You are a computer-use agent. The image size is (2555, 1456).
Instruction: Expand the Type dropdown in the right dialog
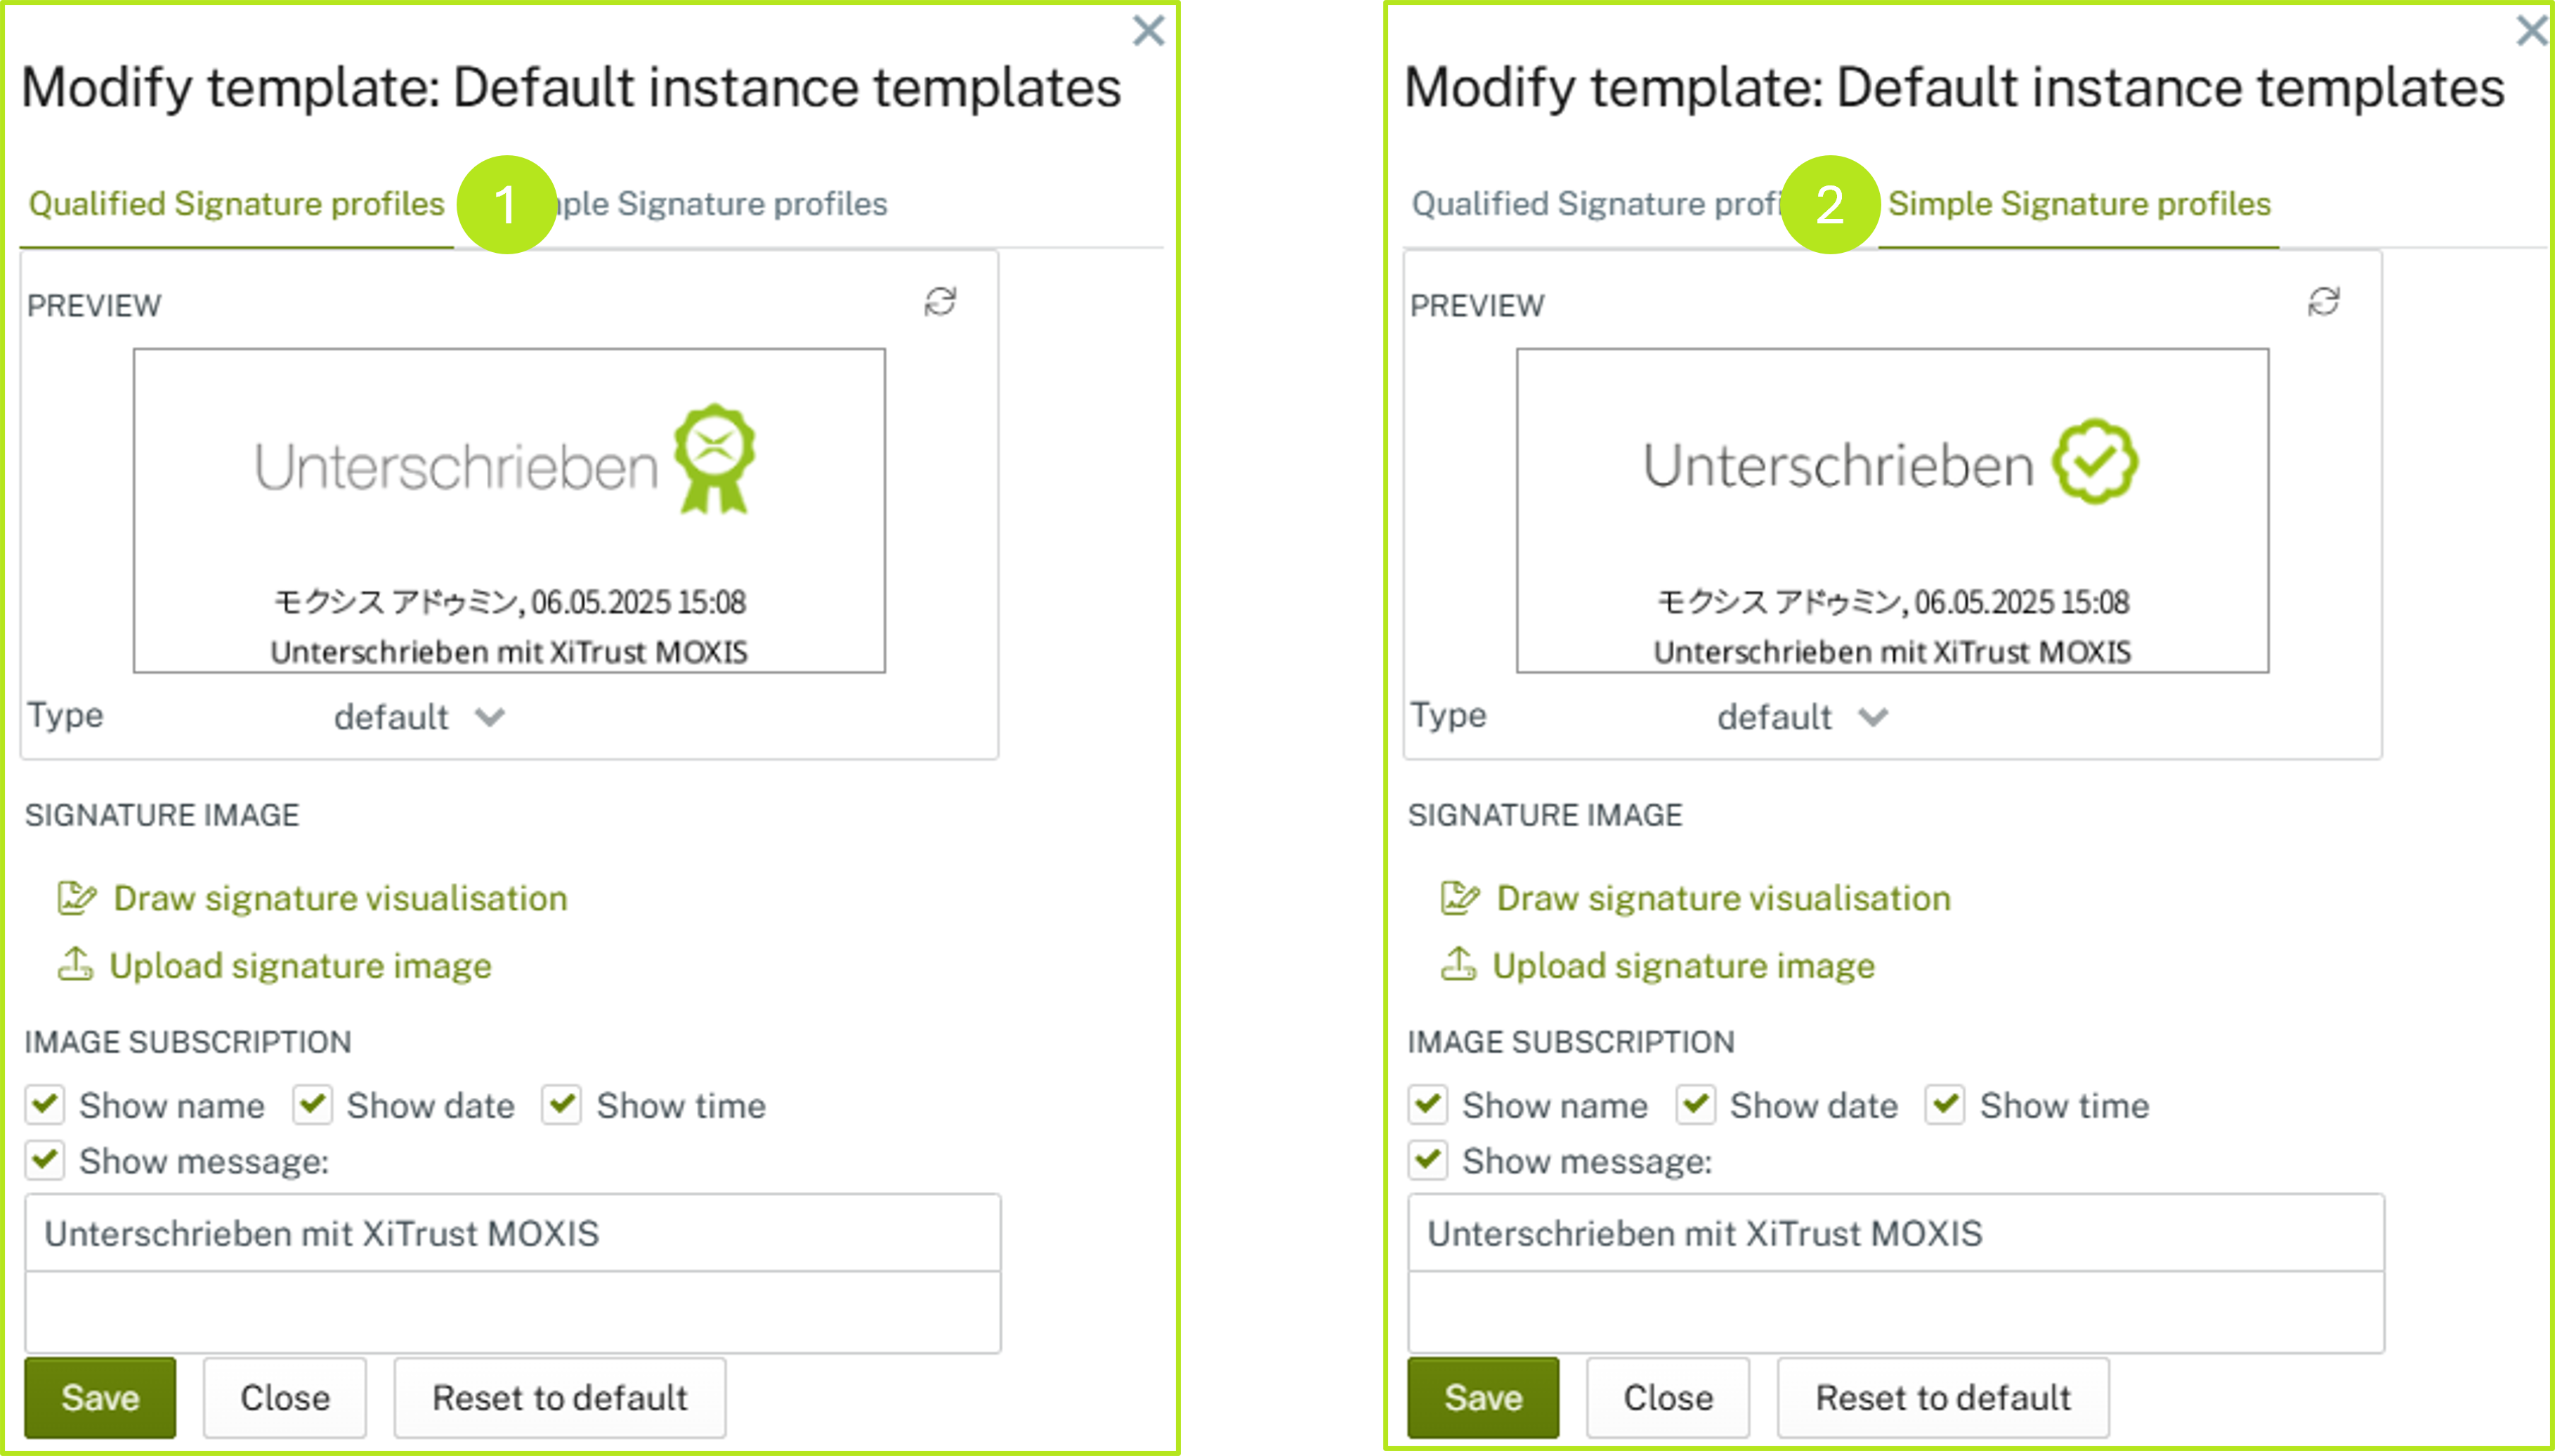[x=1803, y=717]
